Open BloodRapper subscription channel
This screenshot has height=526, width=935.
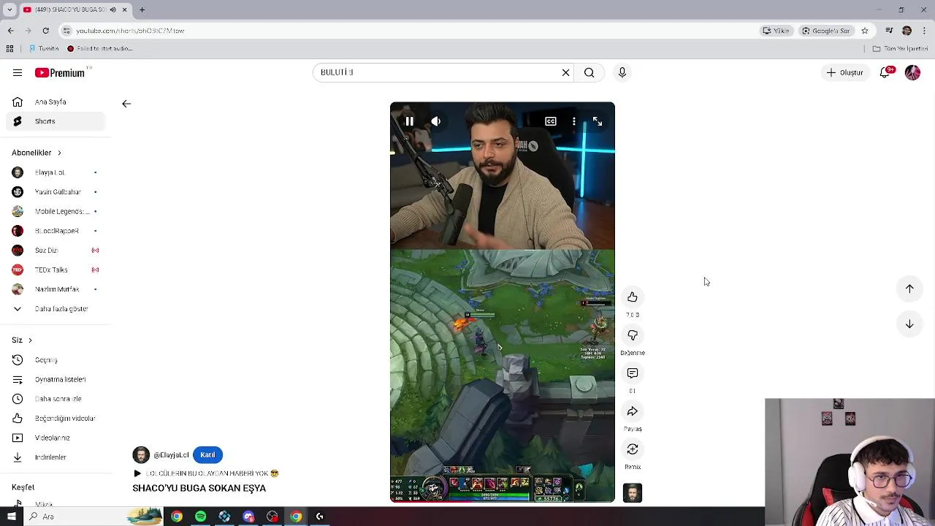tap(56, 231)
